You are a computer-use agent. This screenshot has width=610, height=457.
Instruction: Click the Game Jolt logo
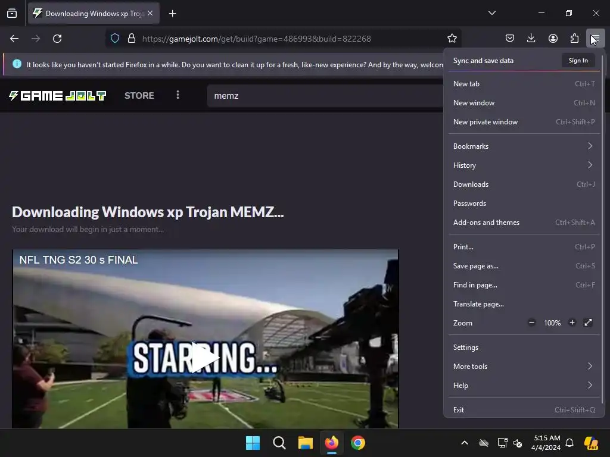pos(57,96)
